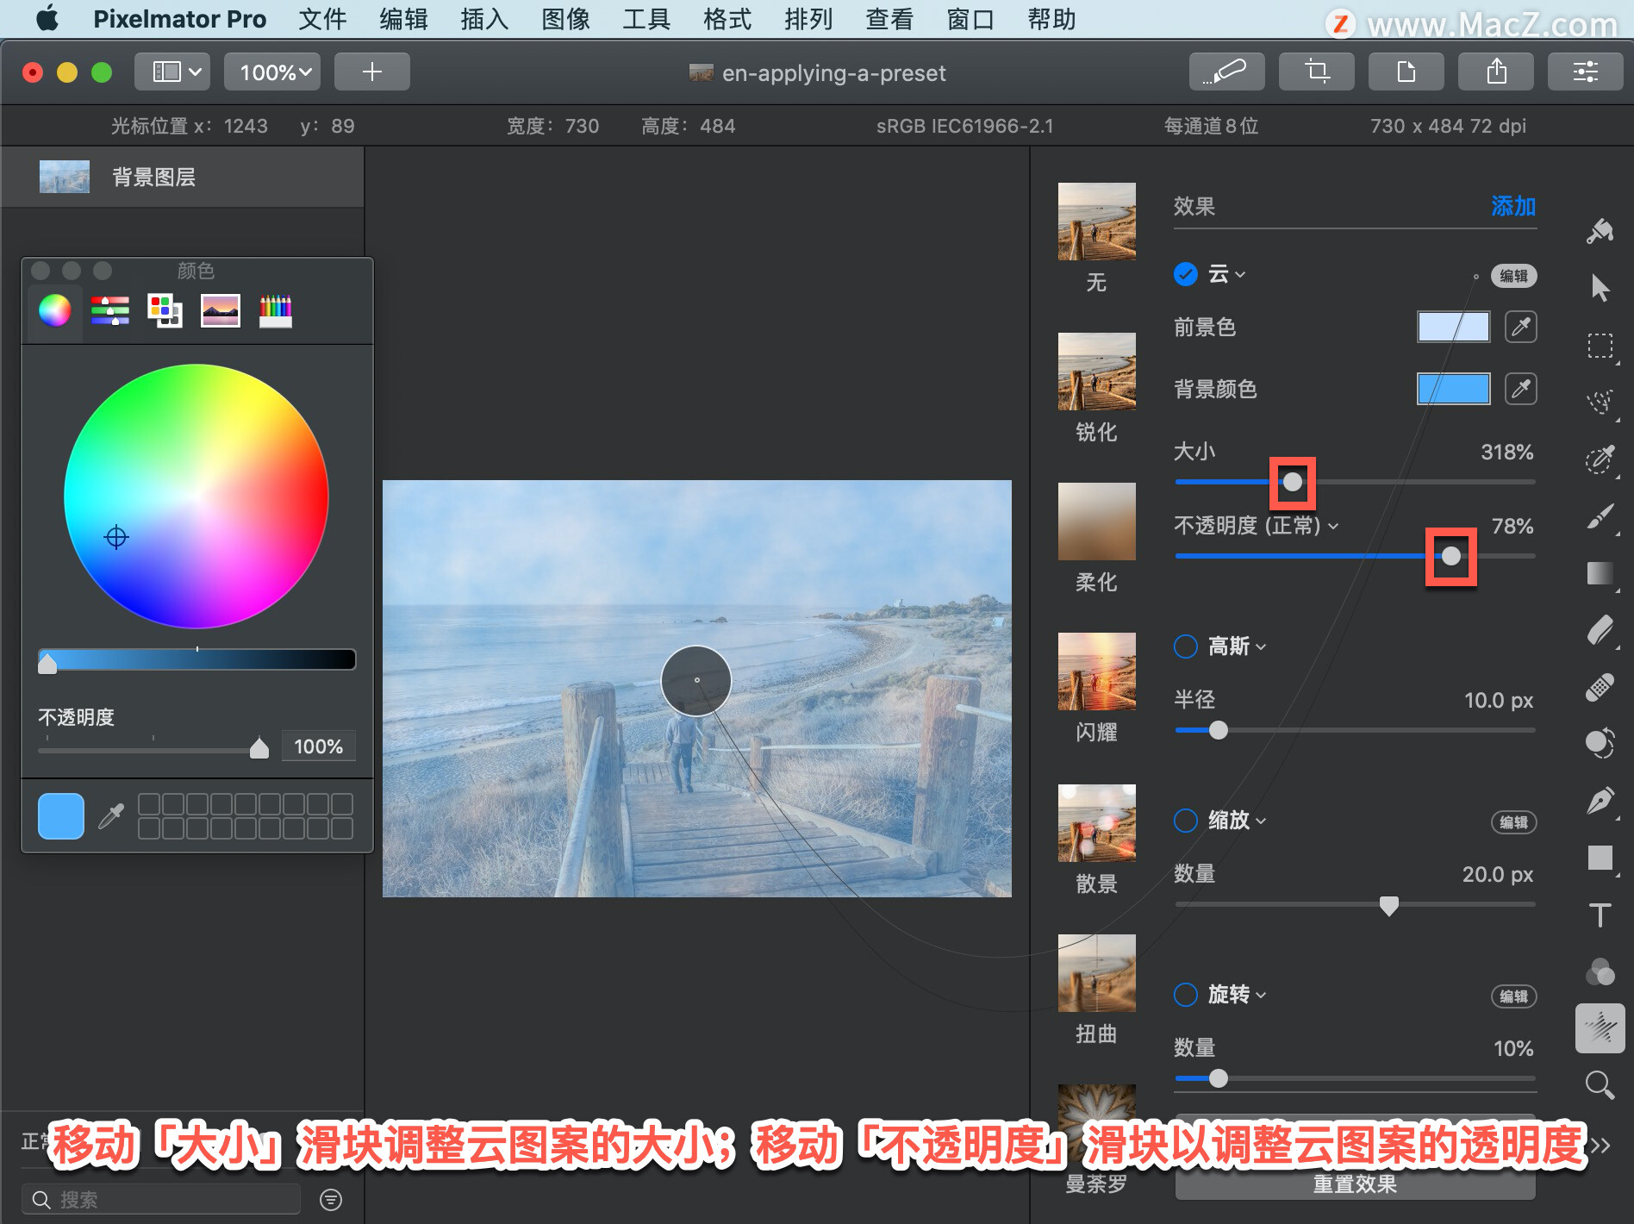Select the Pen tool in sidebar
This screenshot has width=1634, height=1224.
pos(1600,801)
